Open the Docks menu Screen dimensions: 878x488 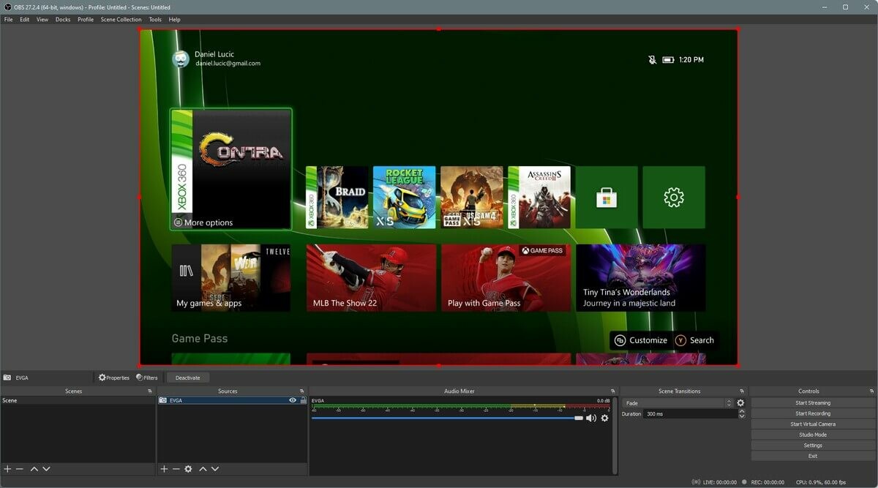(x=63, y=20)
